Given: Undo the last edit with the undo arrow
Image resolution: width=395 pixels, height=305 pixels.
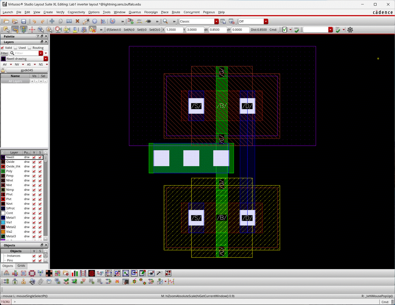Looking at the screenshot, I should click(35, 21).
